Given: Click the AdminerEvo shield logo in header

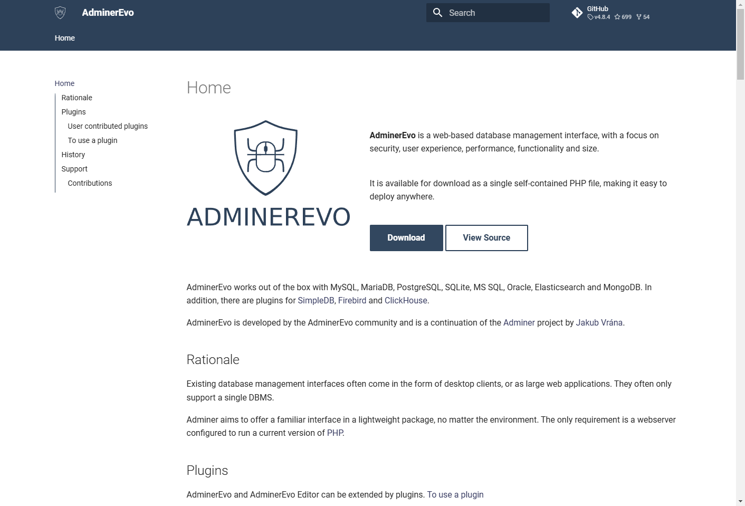Looking at the screenshot, I should [60, 13].
